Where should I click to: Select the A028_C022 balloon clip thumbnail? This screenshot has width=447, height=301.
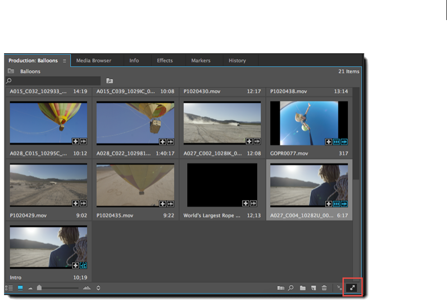click(x=135, y=123)
